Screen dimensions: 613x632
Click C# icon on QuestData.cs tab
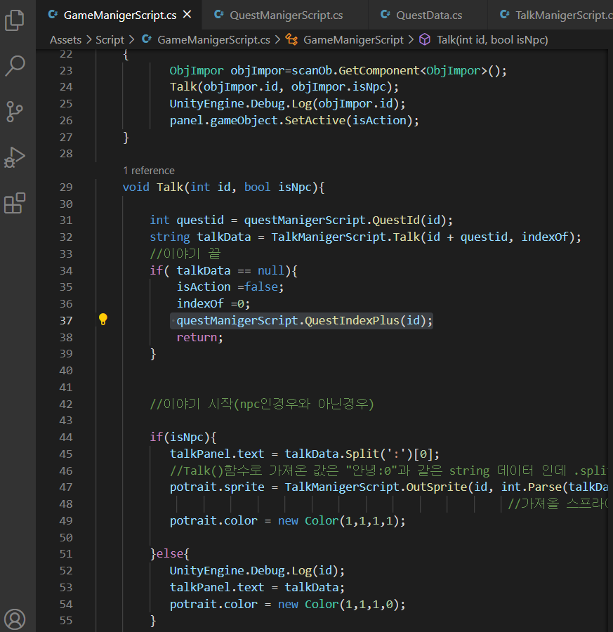[x=385, y=15]
